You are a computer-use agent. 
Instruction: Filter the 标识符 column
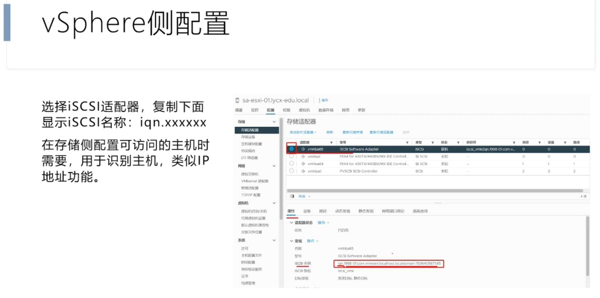click(x=514, y=143)
